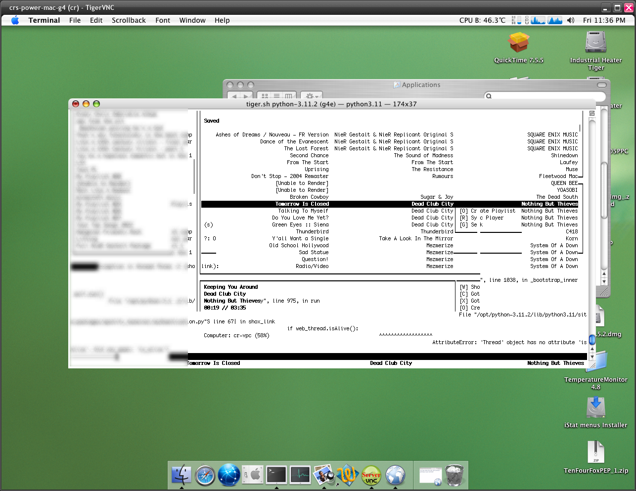The height and width of the screenshot is (491, 636).
Task: Select track 'Do You Love Me Yet?'
Action: (x=300, y=218)
